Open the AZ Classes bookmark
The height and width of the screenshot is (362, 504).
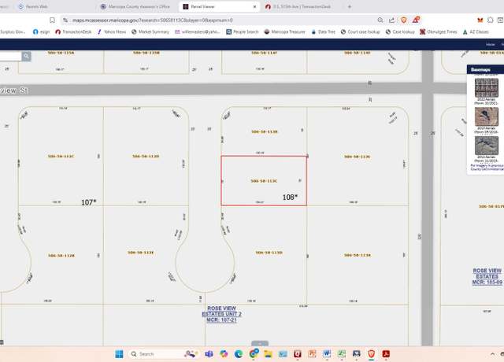click(476, 31)
